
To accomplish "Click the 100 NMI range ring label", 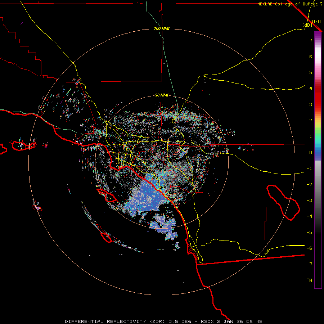I will (162, 28).
